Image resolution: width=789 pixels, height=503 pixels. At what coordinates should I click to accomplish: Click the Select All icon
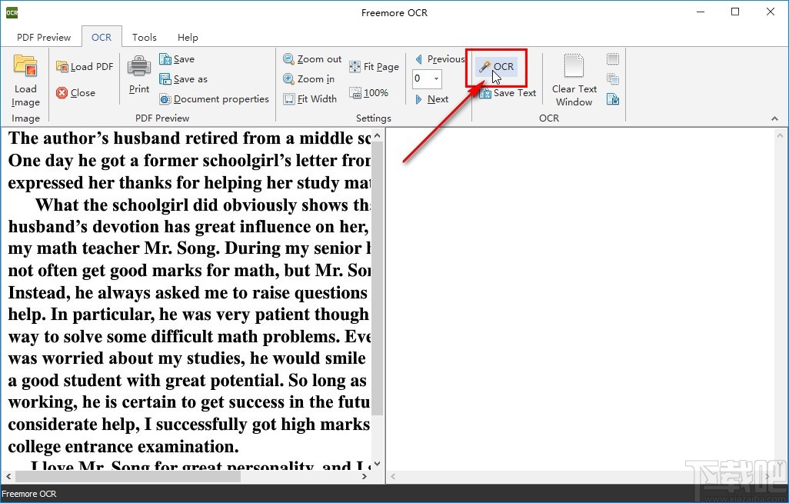pyautogui.click(x=612, y=58)
